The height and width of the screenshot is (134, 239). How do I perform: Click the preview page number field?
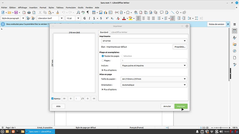point(77,99)
